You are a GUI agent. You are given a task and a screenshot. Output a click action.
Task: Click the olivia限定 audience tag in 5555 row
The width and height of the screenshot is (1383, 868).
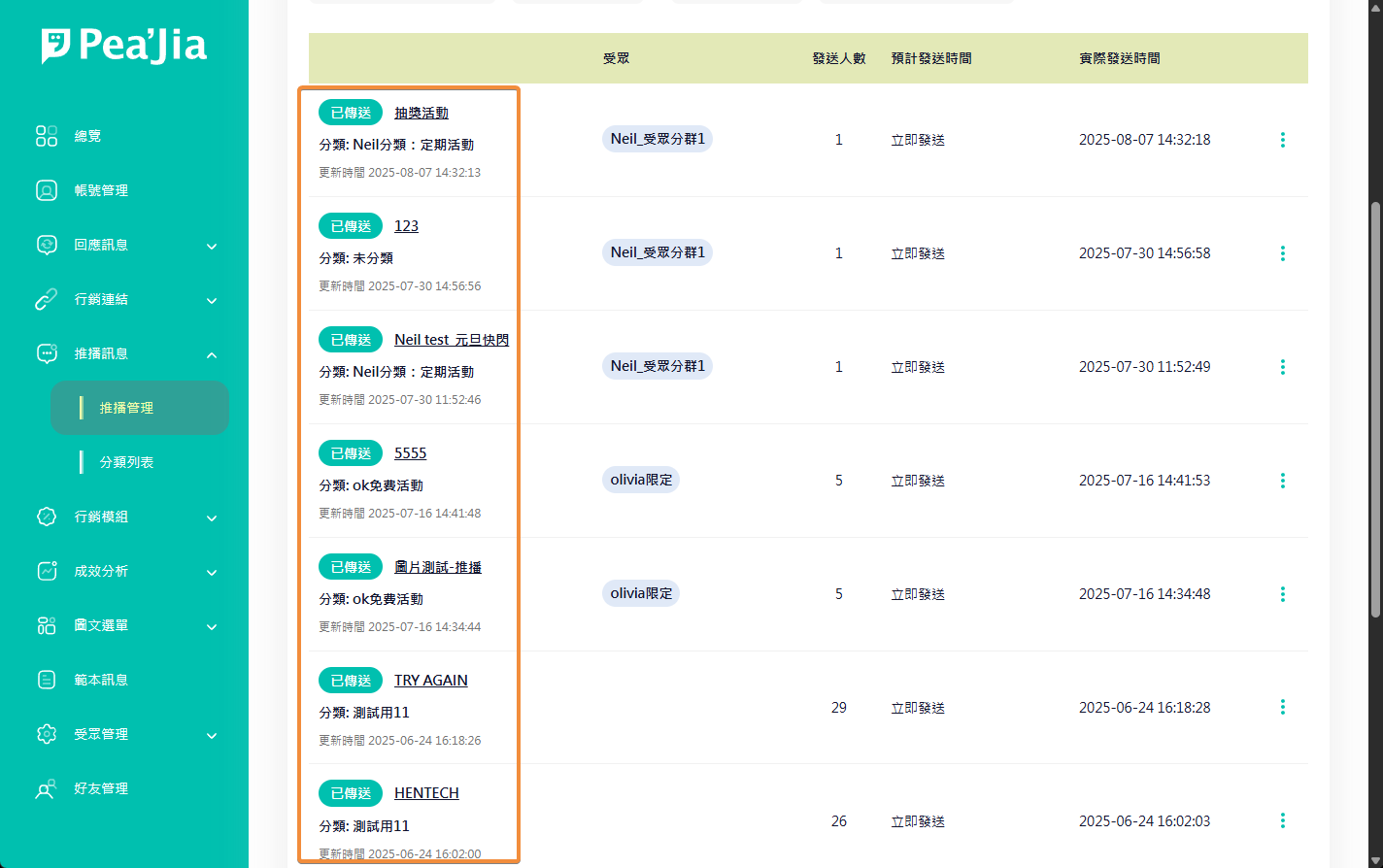641,480
